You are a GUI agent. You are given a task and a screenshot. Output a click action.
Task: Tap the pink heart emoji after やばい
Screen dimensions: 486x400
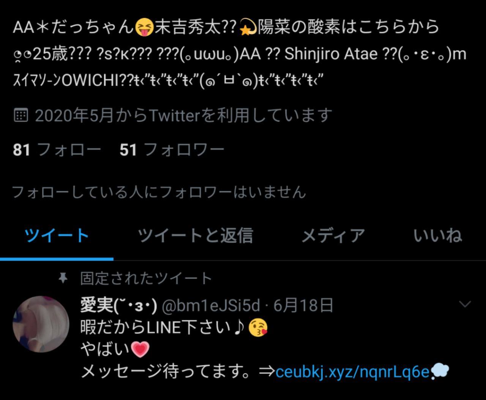140,349
